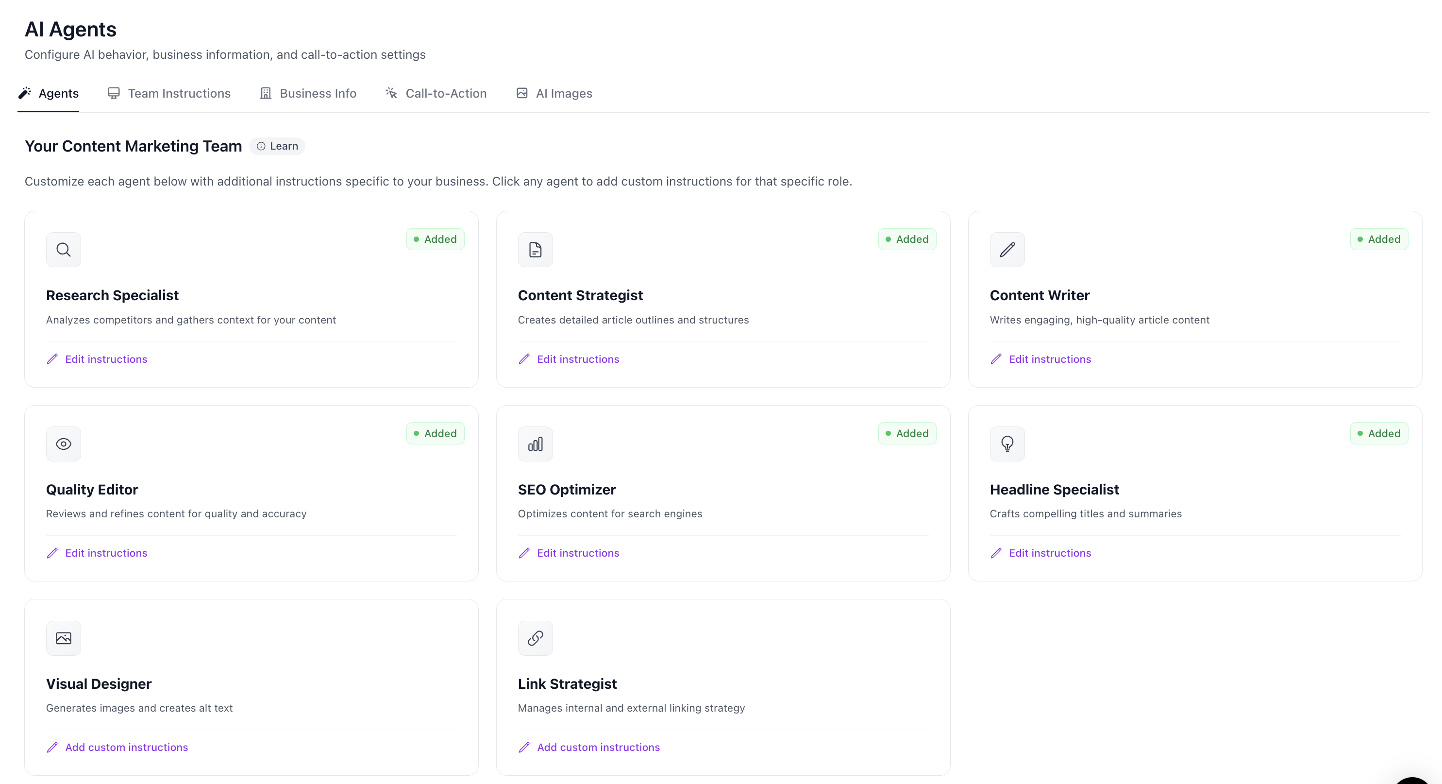Toggle the Added badge on Quality Editor
The image size is (1442, 784).
point(435,433)
